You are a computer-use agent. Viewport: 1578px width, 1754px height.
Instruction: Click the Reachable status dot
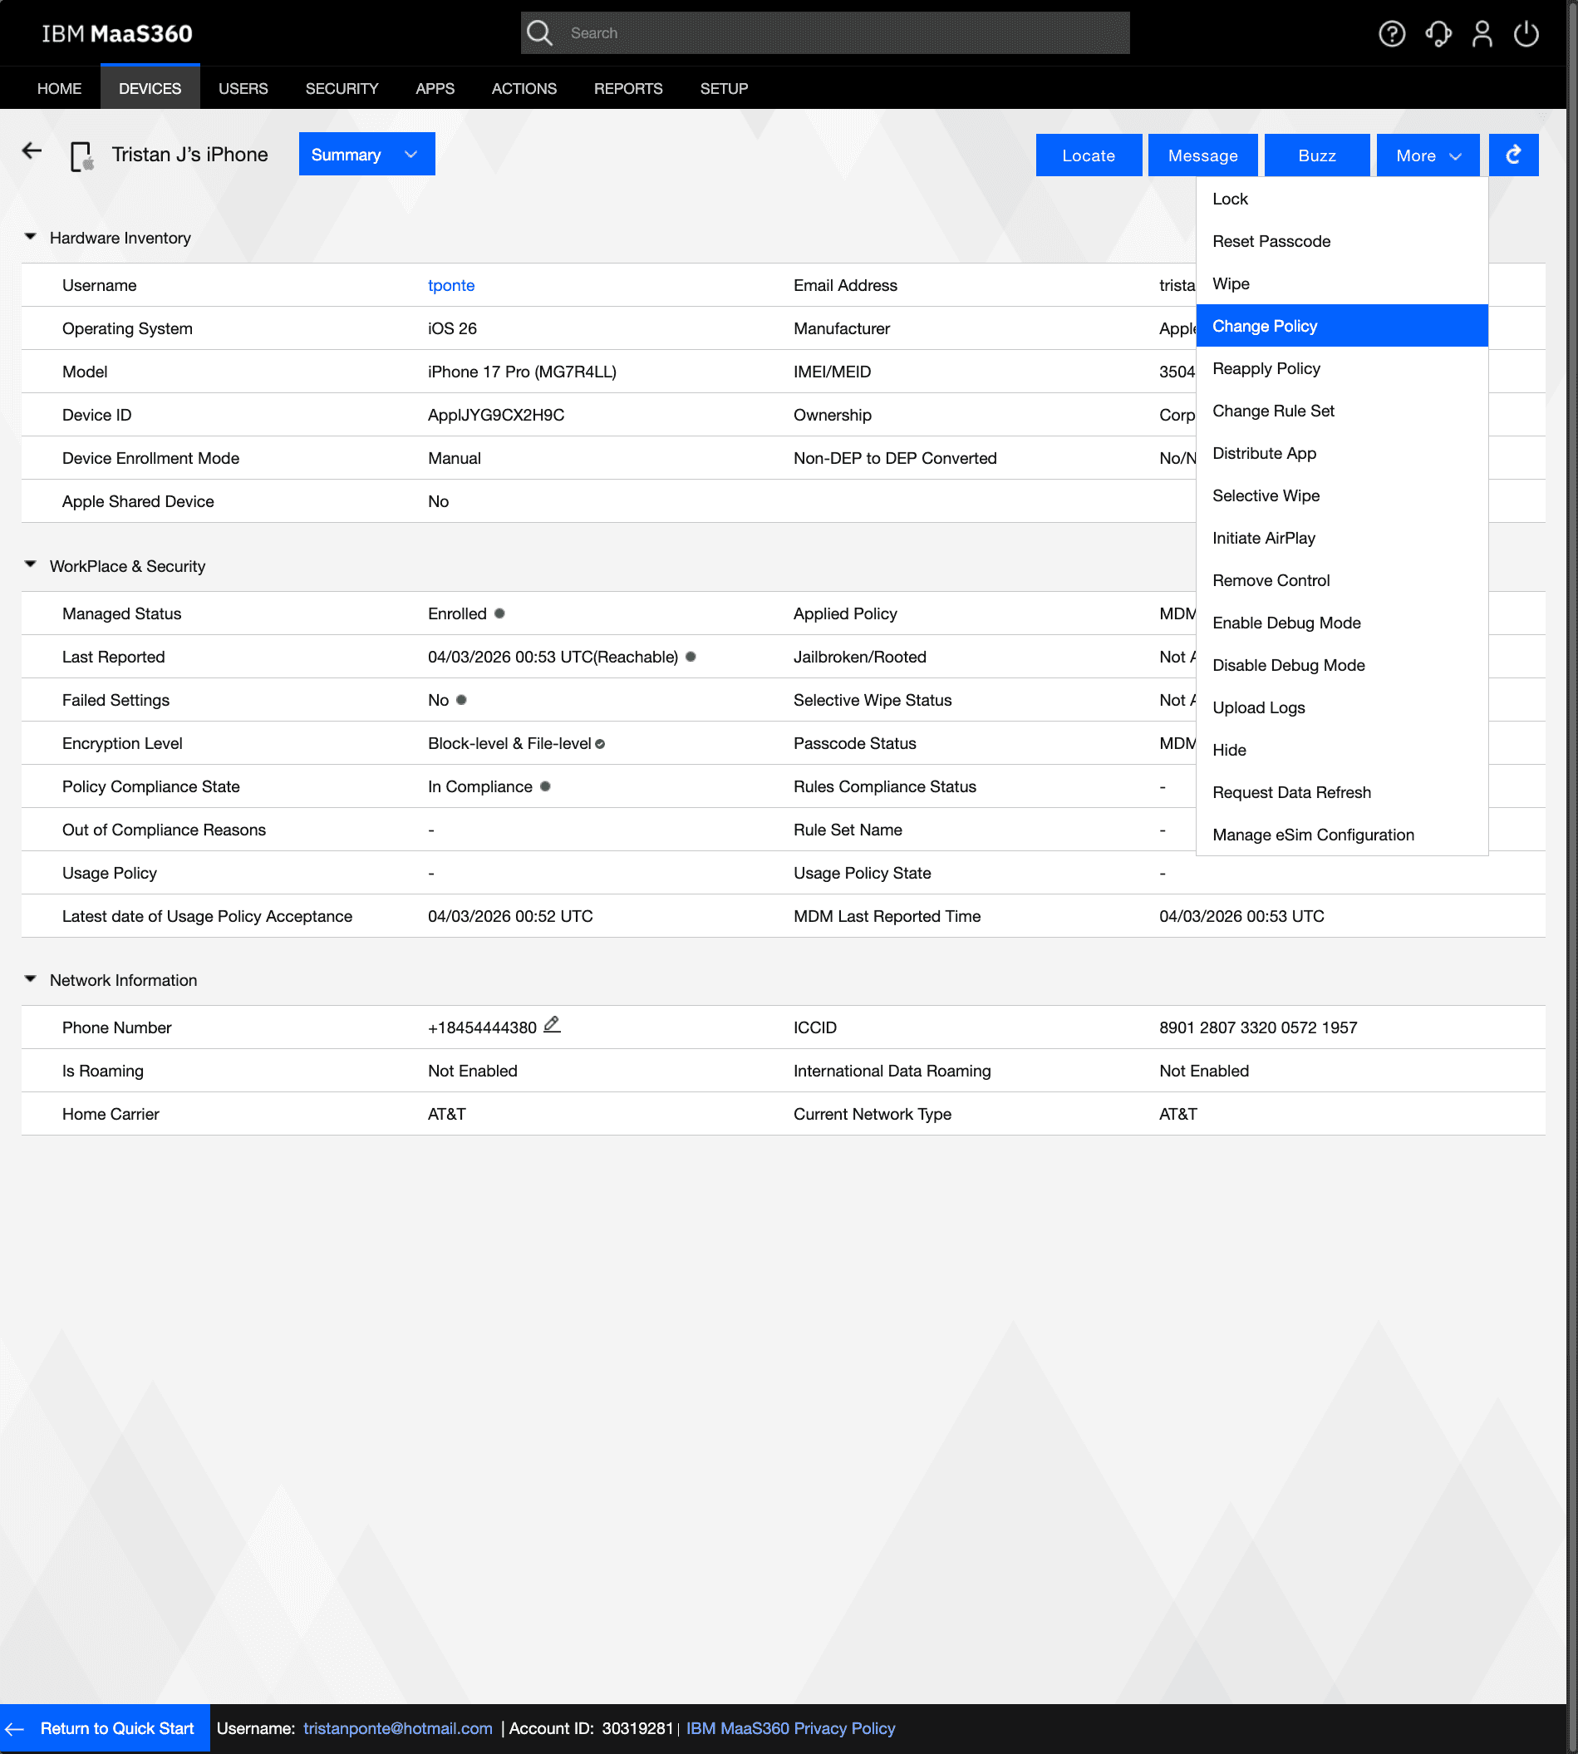[x=691, y=657]
